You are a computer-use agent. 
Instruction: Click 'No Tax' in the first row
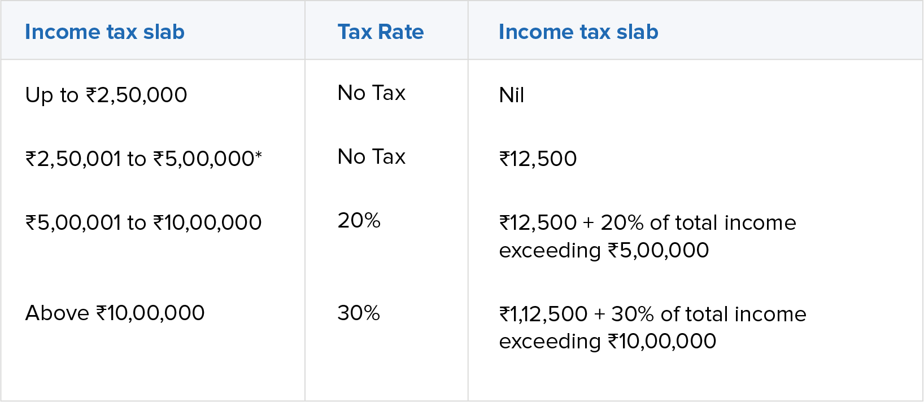tap(371, 93)
